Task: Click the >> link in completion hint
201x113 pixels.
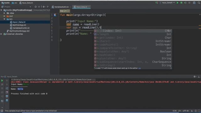Action: tap(139, 68)
